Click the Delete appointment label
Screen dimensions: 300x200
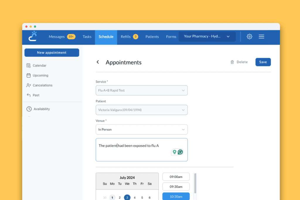[242, 62]
